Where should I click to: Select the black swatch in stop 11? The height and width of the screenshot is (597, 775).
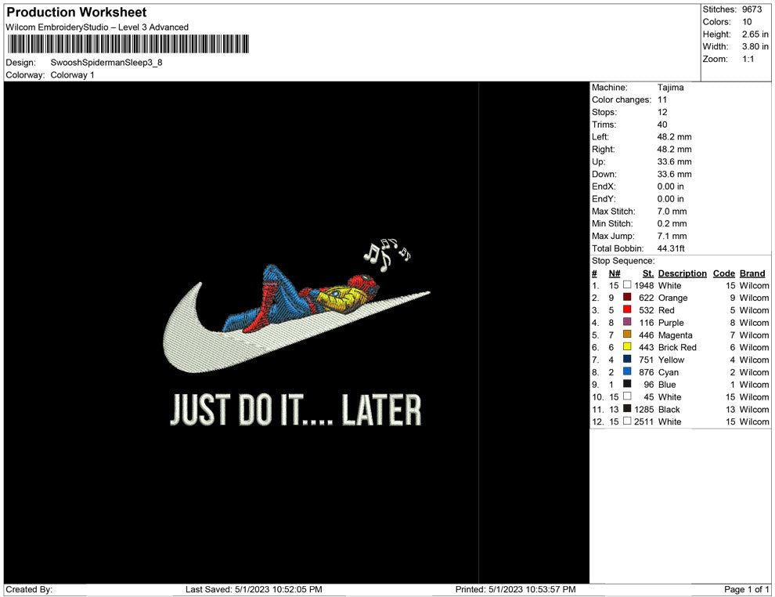pos(627,408)
